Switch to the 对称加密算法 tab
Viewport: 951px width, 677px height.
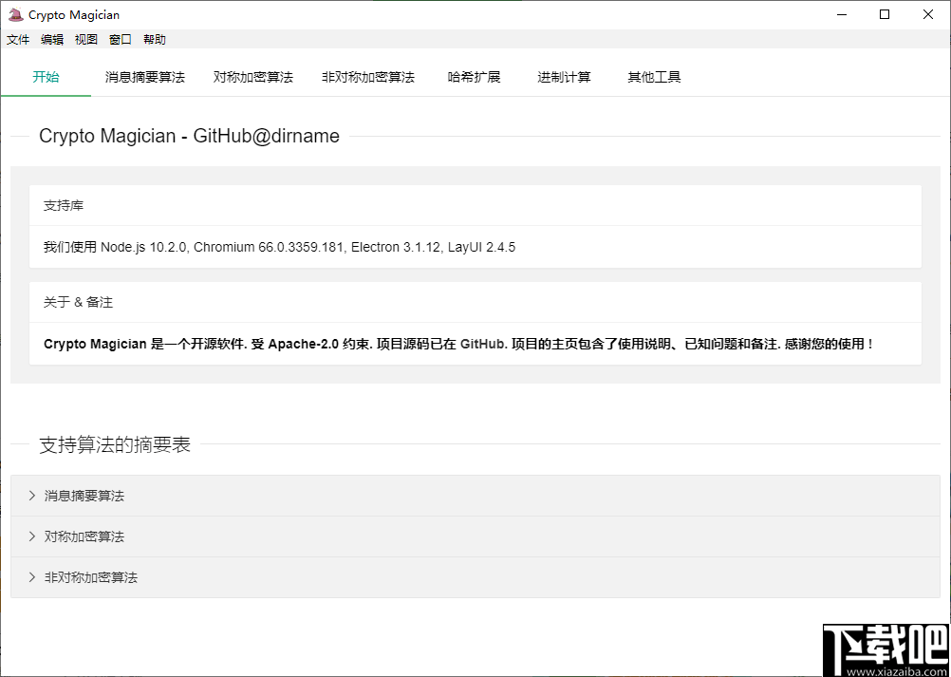[252, 77]
